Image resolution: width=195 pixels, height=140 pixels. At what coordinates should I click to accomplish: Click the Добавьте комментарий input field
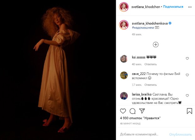[x=142, y=134]
